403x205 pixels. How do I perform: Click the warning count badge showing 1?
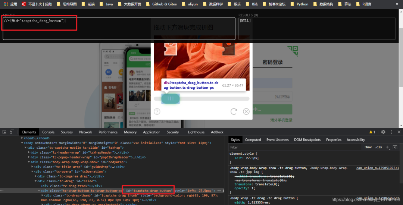[x=372, y=132]
